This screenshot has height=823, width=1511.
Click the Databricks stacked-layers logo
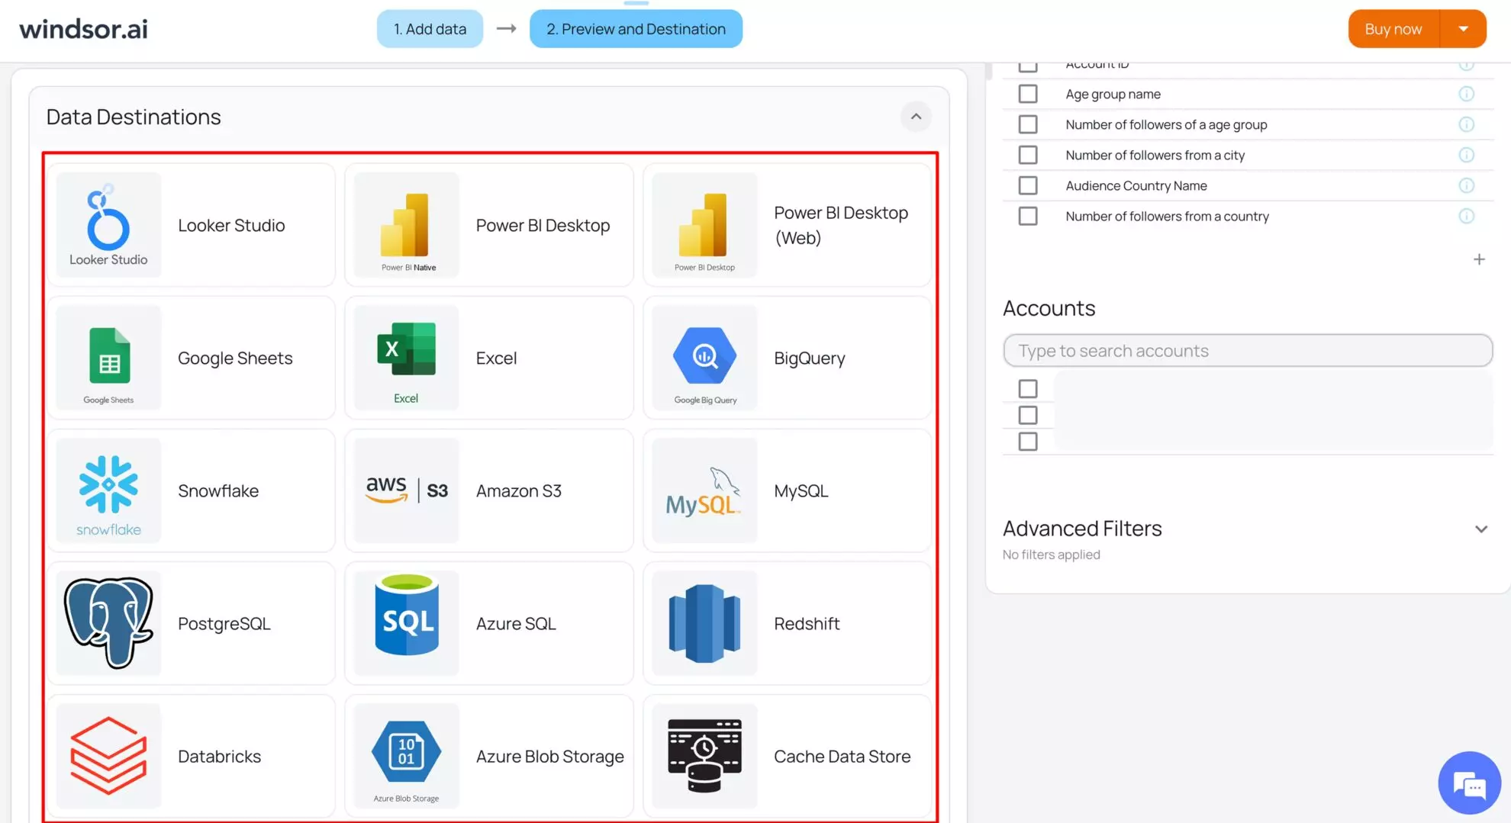click(x=108, y=755)
